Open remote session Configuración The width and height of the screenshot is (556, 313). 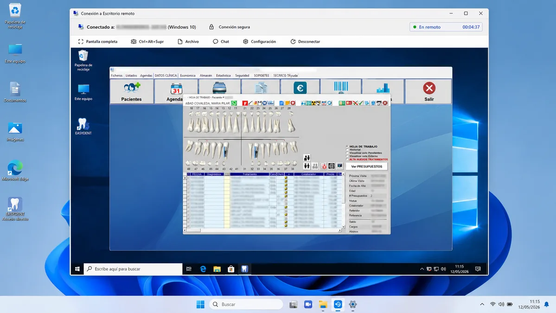(x=259, y=41)
